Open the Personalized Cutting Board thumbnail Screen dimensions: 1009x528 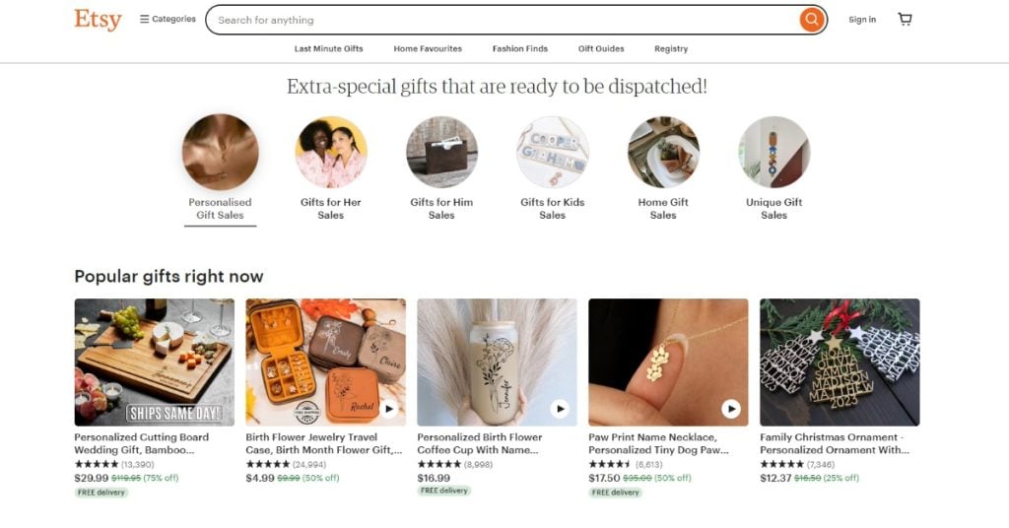click(155, 363)
